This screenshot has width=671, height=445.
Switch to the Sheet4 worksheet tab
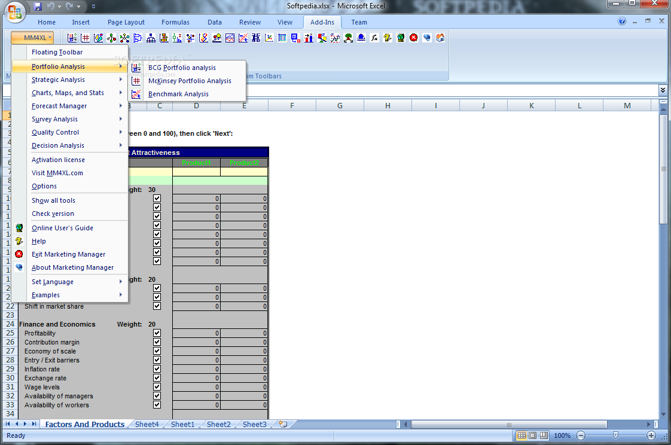pos(147,424)
